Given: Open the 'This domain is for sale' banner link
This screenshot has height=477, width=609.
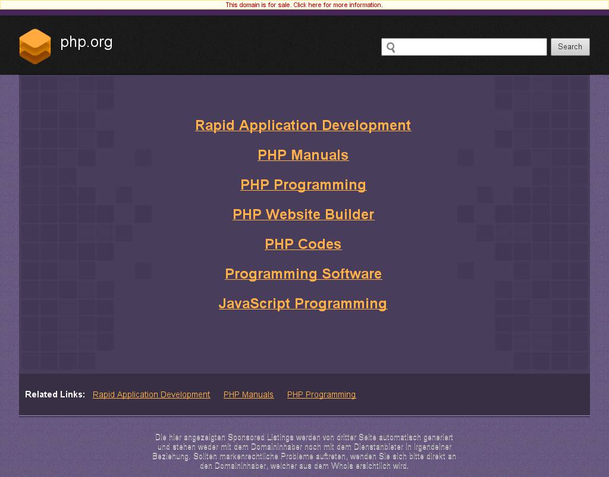Looking at the screenshot, I should coord(304,5).
